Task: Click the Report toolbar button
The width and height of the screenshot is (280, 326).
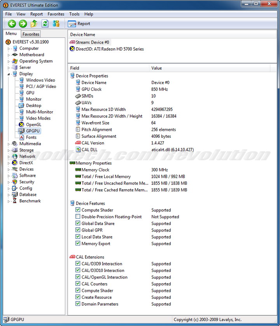Action: 79,24
